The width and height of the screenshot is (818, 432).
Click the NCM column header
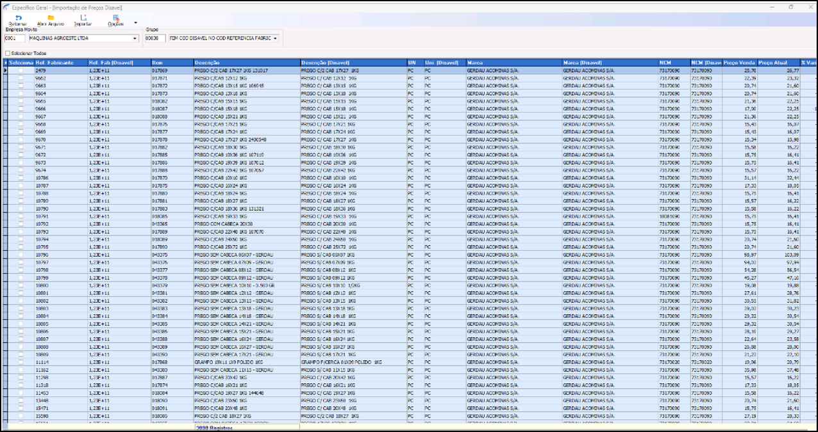pos(674,63)
